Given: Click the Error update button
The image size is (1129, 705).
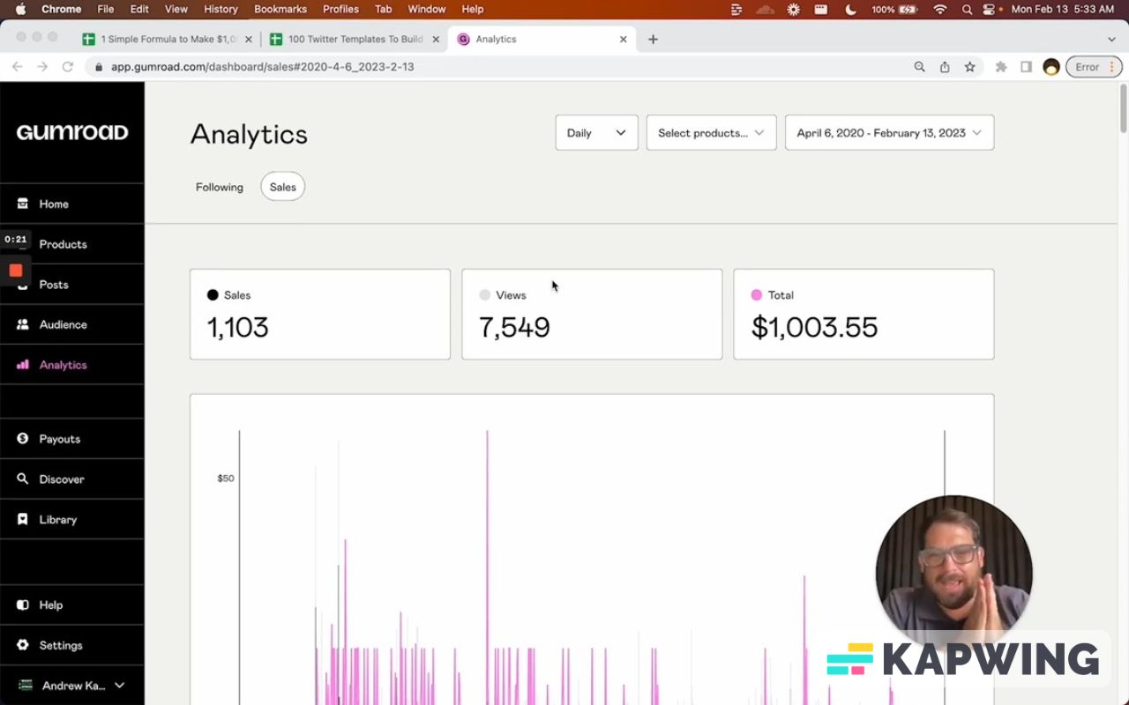Looking at the screenshot, I should [1095, 67].
